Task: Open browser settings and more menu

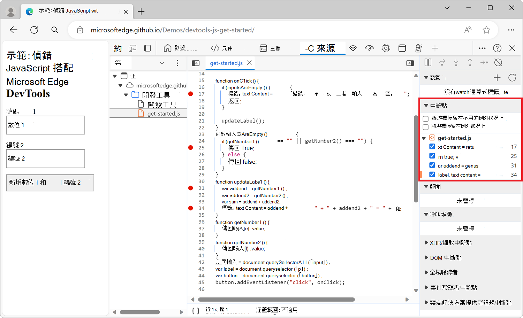Action: (511, 30)
